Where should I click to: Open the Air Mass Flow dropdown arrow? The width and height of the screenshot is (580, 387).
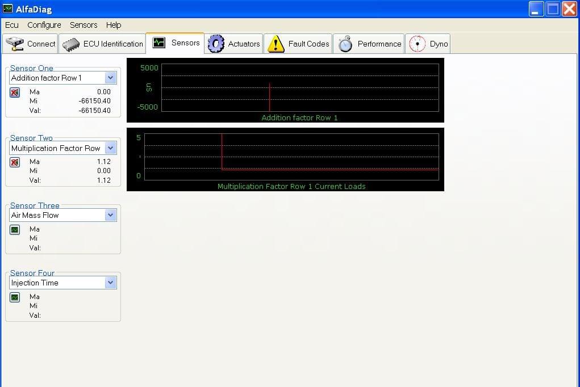110,215
